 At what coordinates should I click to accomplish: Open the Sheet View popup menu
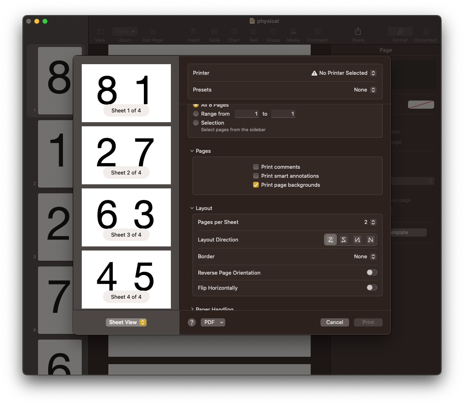pyautogui.click(x=126, y=322)
